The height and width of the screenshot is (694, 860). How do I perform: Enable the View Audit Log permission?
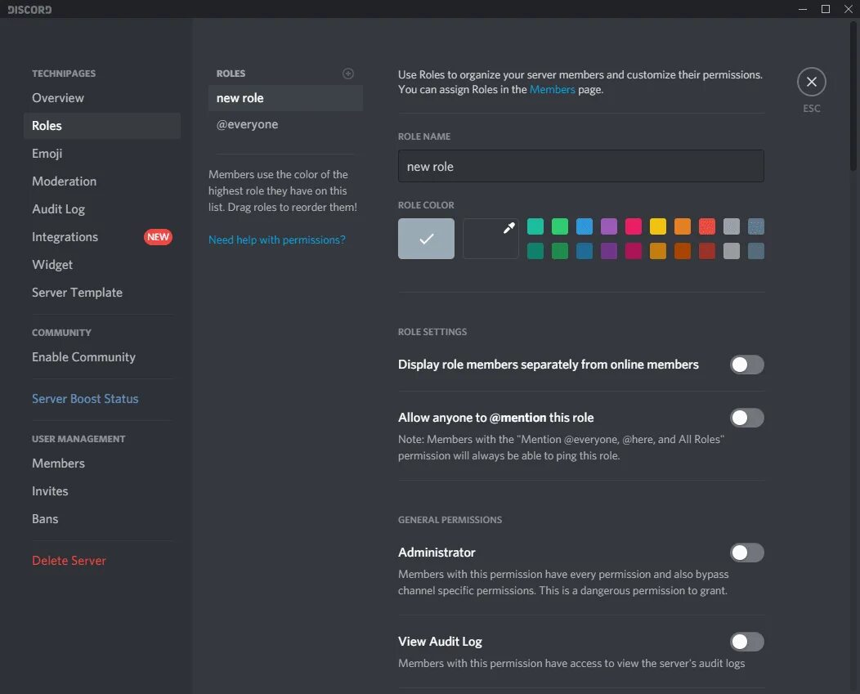coord(746,642)
